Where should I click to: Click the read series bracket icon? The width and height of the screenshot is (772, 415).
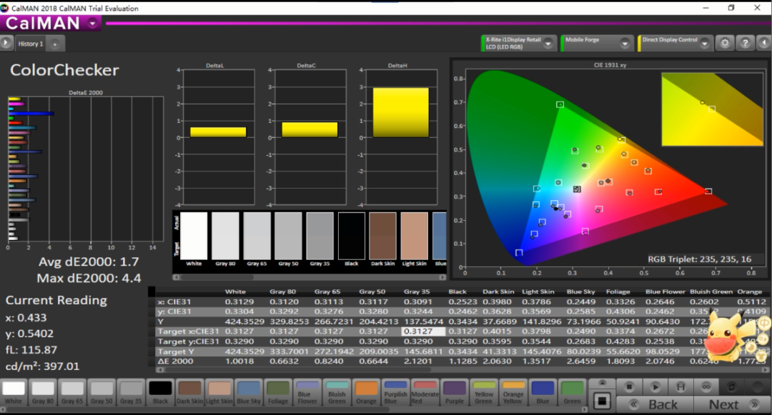click(681, 386)
